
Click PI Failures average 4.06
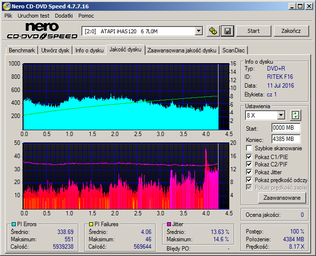click(x=146, y=232)
